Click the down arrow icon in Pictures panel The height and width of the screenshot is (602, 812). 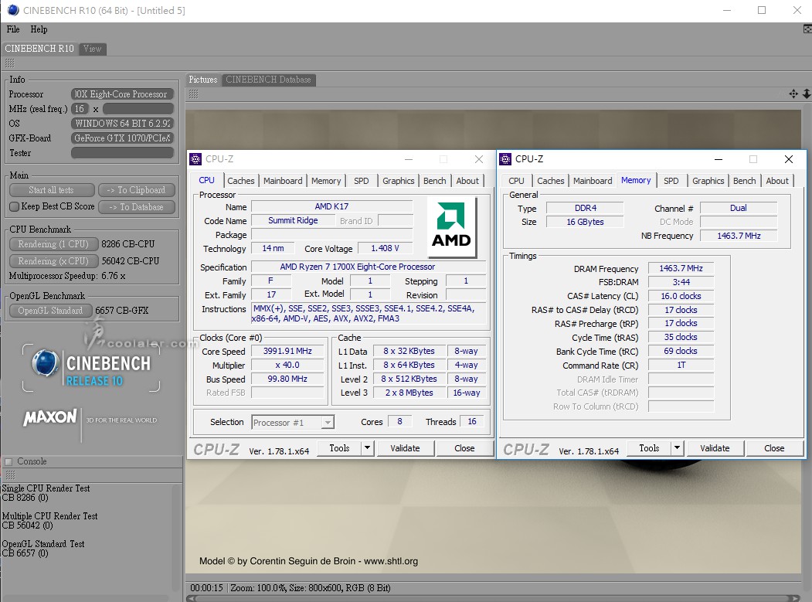(x=807, y=94)
